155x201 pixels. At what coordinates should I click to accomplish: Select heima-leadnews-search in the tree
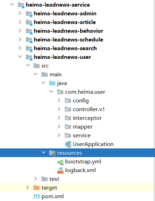point(65,48)
